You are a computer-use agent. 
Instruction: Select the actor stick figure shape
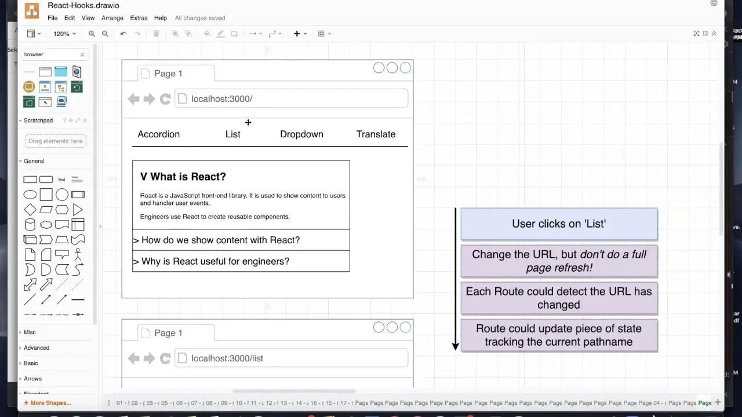click(x=78, y=255)
